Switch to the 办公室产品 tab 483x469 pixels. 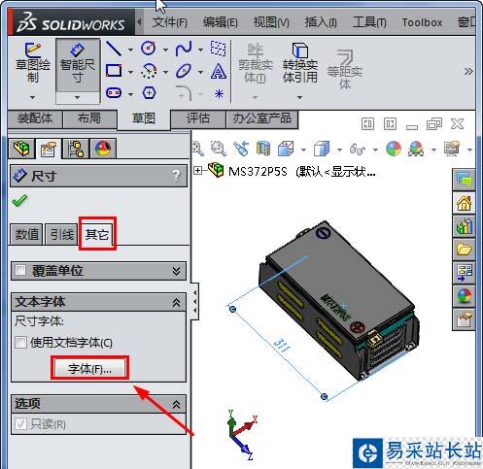pos(261,118)
